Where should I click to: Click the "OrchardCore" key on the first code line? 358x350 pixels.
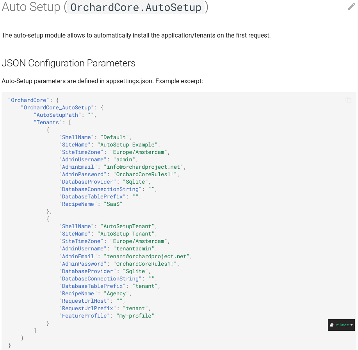(28, 100)
